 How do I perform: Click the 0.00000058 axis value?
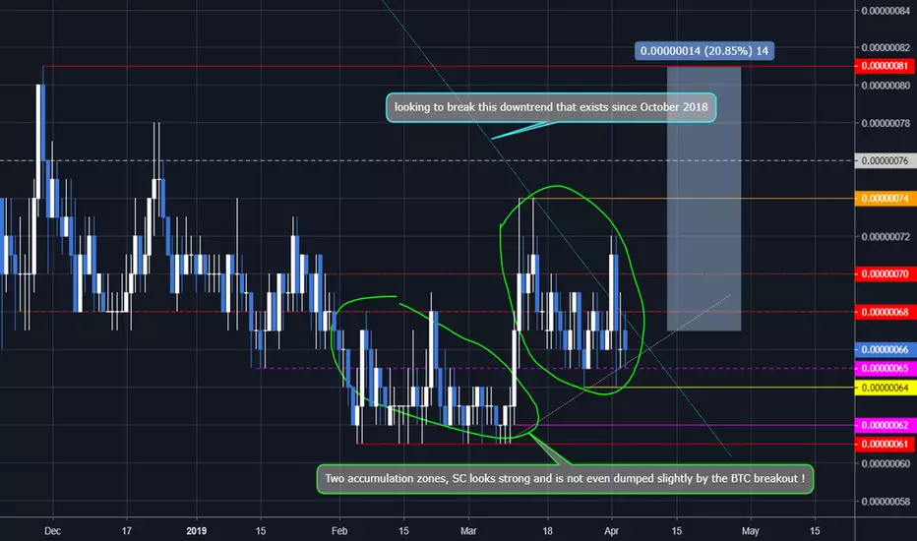pos(885,502)
